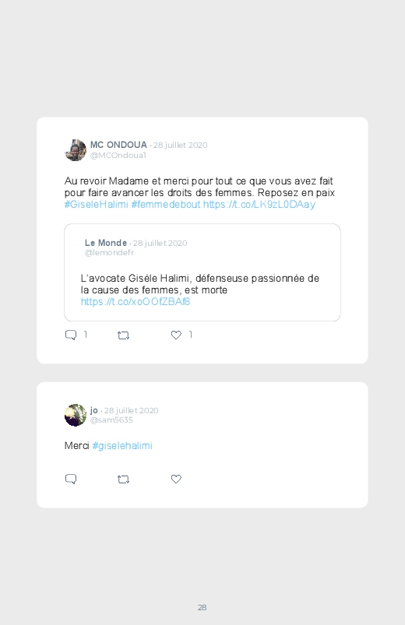The height and width of the screenshot is (625, 405).
Task: Click retweet icon on MC ONDOUA tweet
Action: pos(123,335)
